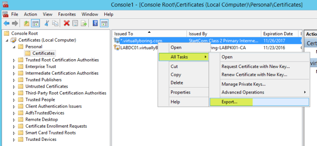Click the MMC system menu icon beside File

[x=5, y=14]
